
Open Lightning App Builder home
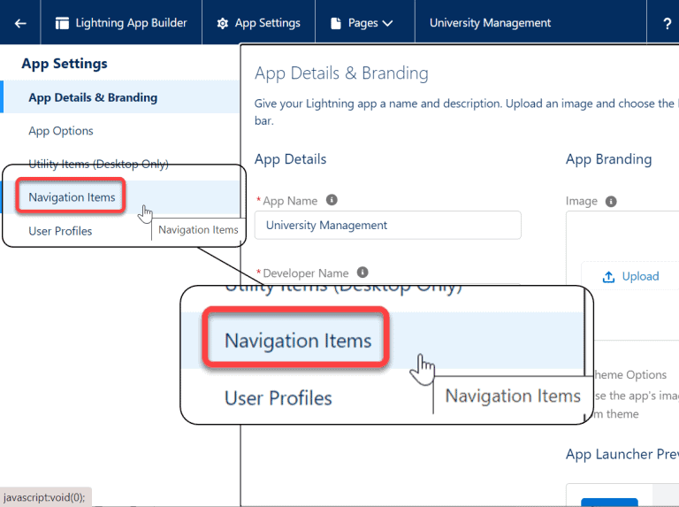(121, 23)
